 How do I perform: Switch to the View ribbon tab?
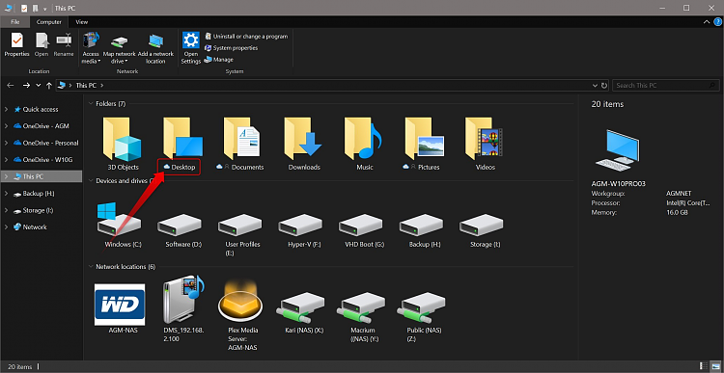coord(82,21)
